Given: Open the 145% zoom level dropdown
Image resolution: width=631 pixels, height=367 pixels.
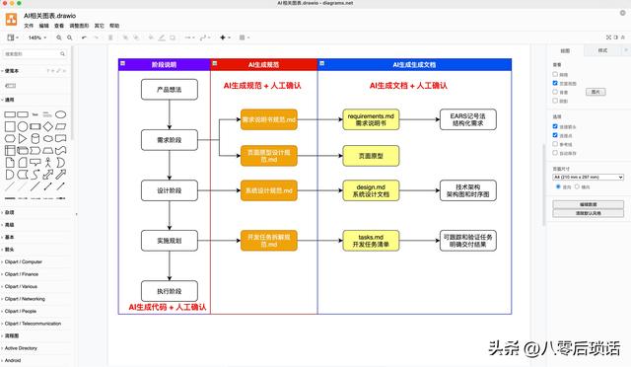Looking at the screenshot, I should 37,37.
